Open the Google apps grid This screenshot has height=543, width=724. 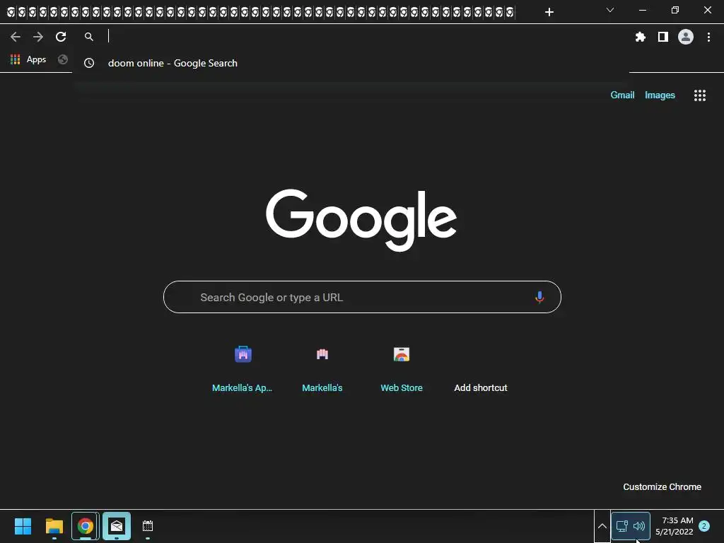[x=700, y=95]
